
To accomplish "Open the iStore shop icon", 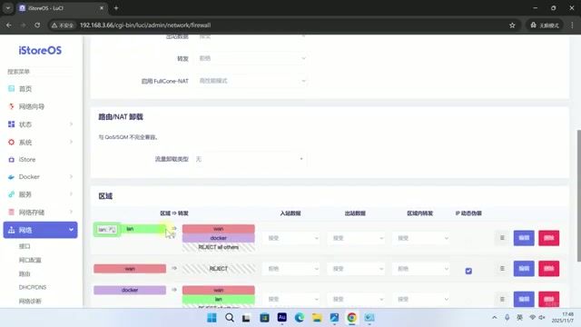I will [11, 160].
